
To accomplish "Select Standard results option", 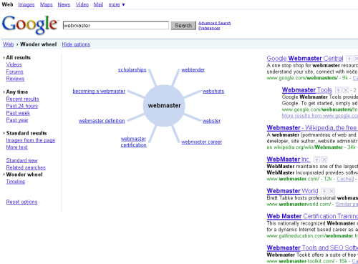I will [x=26, y=133].
